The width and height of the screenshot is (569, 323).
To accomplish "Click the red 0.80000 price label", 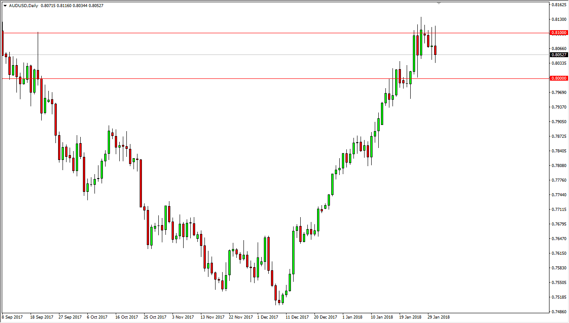I will point(558,78).
